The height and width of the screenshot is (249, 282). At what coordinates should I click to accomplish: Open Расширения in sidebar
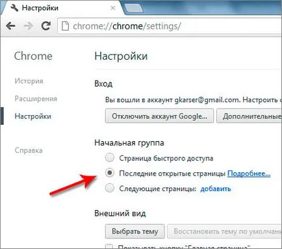36,99
